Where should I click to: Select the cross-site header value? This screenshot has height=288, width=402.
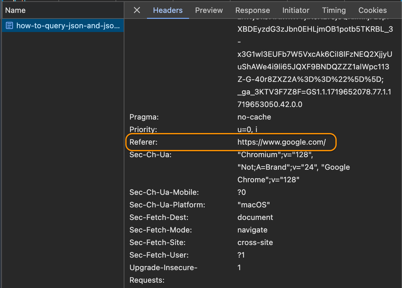coord(255,243)
